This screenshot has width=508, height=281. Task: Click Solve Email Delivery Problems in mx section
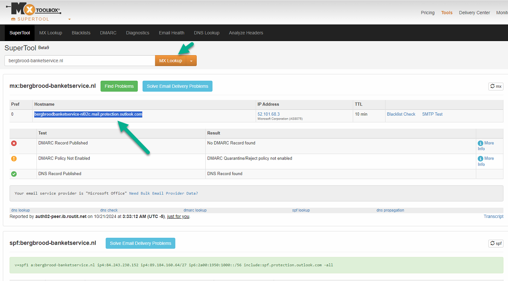click(x=178, y=86)
